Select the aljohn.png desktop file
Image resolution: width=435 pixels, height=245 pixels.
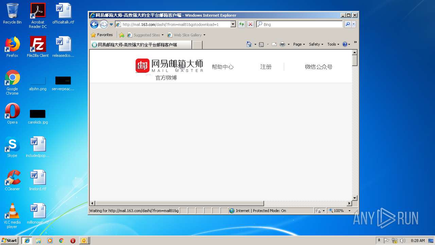[x=38, y=84]
